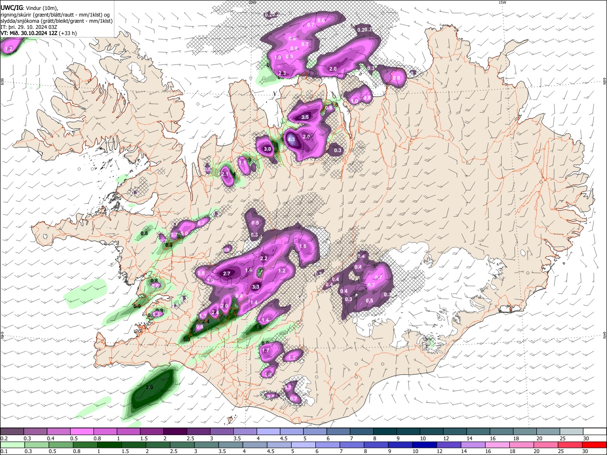Click the bright red rain swatch labeled 30
The width and height of the screenshot is (607, 455).
coord(595,445)
